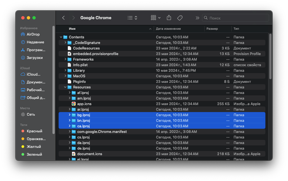Image resolution: width=288 pixels, height=181 pixels.
Task: Select the Желтый tag
Action: click(x=34, y=147)
